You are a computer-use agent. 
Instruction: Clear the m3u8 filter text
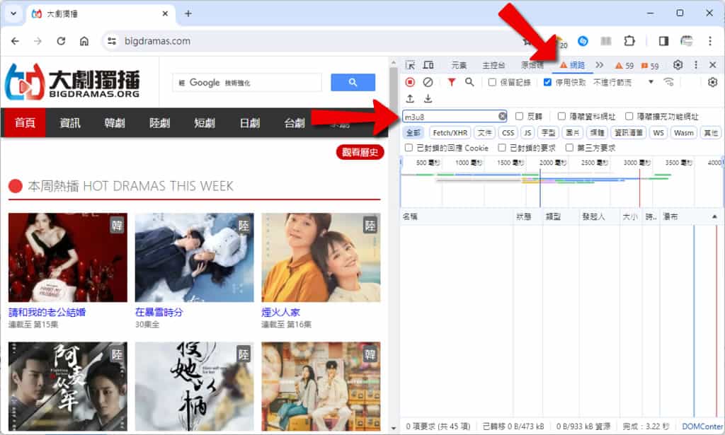click(x=502, y=117)
